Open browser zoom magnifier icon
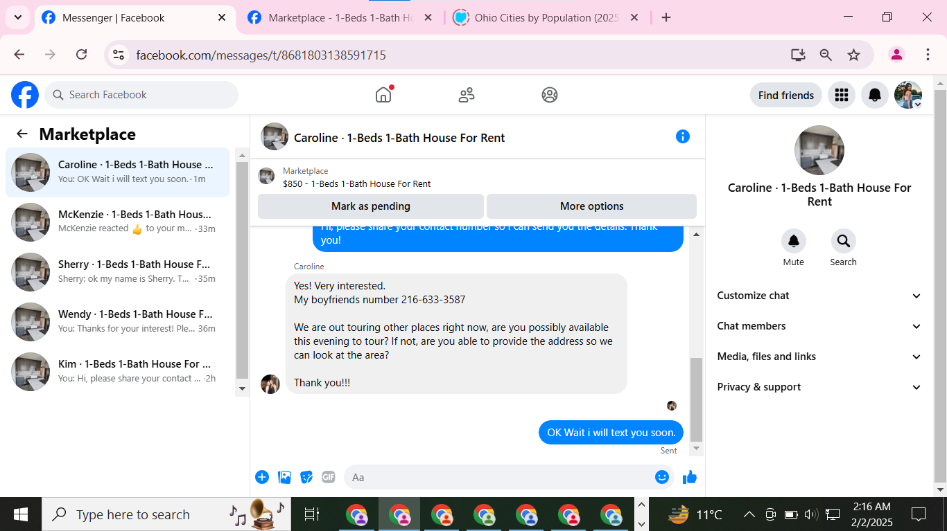The width and height of the screenshot is (947, 531). [x=826, y=55]
